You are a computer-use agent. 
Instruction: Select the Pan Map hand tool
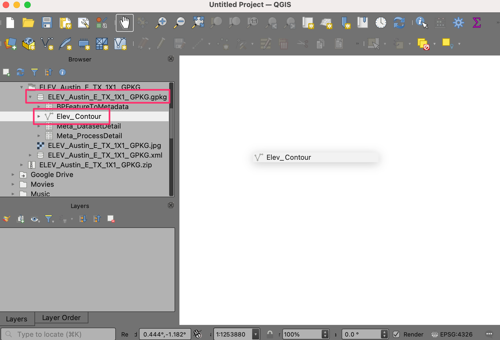pyautogui.click(x=124, y=23)
